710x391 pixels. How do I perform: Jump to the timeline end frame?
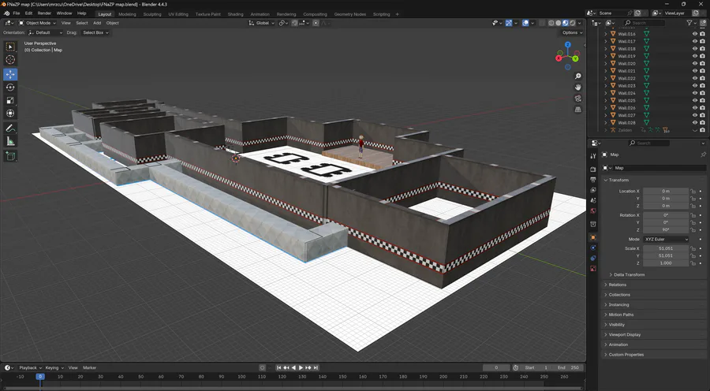(x=316, y=367)
